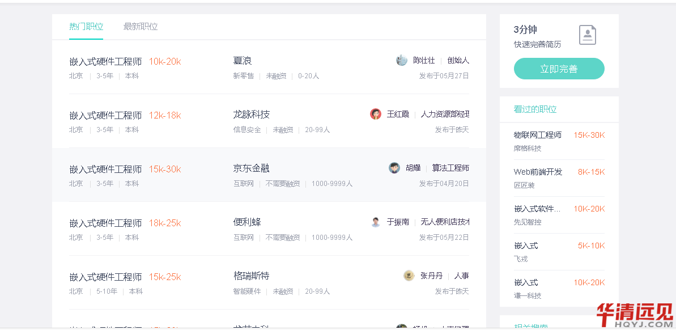Image resolution: width=676 pixels, height=330 pixels.
Task: Switch to 最新职位 tab
Action: [x=141, y=27]
